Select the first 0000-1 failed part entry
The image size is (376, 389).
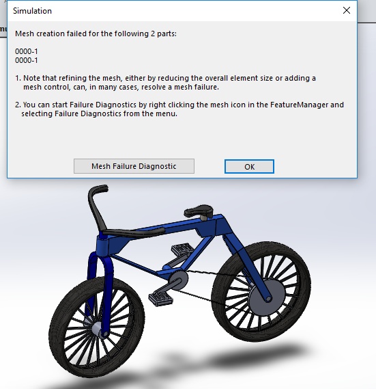(x=26, y=51)
